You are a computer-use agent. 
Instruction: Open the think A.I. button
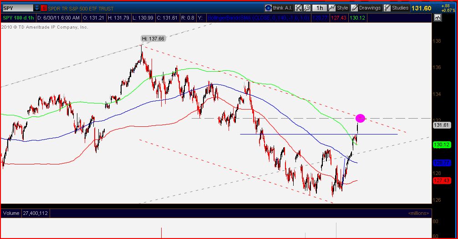click(279, 8)
